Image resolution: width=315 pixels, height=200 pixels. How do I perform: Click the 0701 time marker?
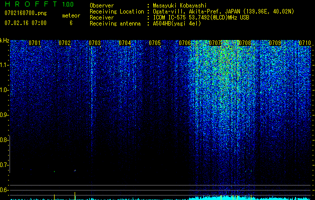[35, 42]
